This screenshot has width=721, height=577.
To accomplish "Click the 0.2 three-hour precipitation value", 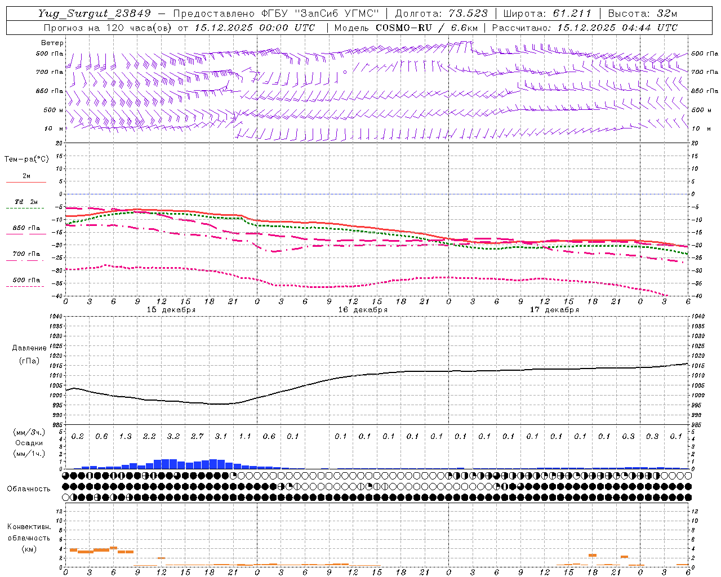I will point(78,436).
